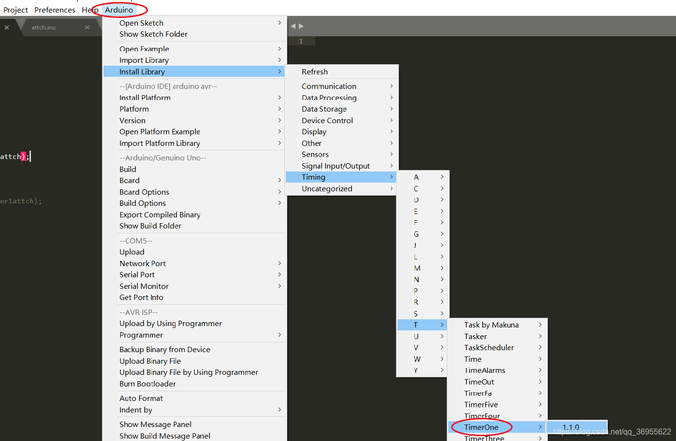Install TimerOne version 1.1.0
Image resolution: width=676 pixels, height=441 pixels.
coord(577,427)
